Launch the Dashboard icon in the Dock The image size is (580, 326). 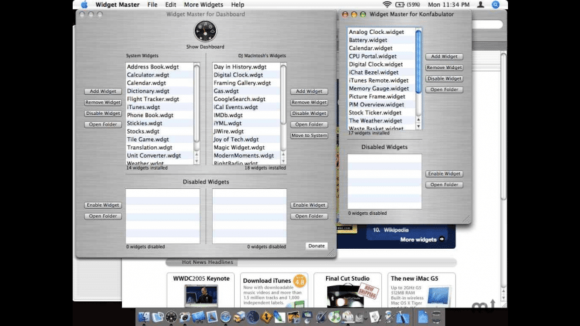pyautogui.click(x=171, y=317)
